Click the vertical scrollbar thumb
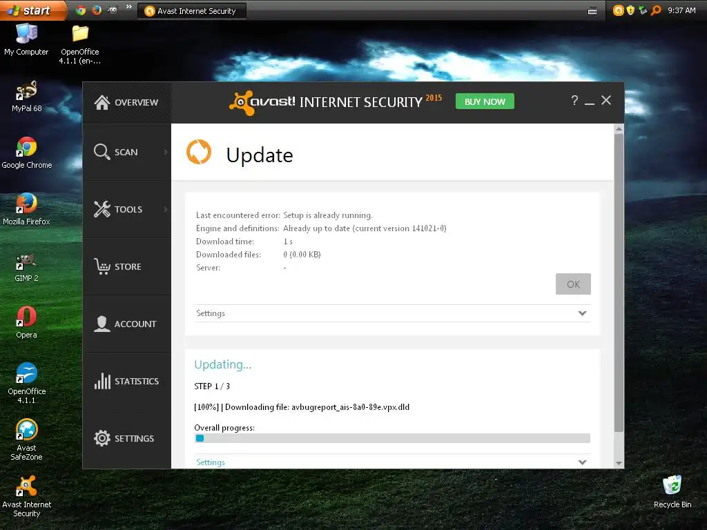Screen dimensions: 707x530 [619, 283]
